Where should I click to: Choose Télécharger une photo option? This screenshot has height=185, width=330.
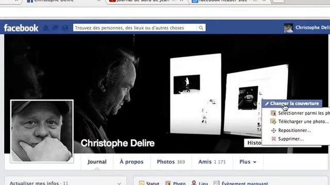(x=300, y=121)
